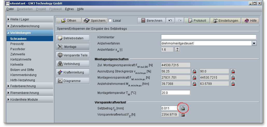Click the Kommentar input field
The image size is (267, 127).
pyautogui.click(x=208, y=37)
